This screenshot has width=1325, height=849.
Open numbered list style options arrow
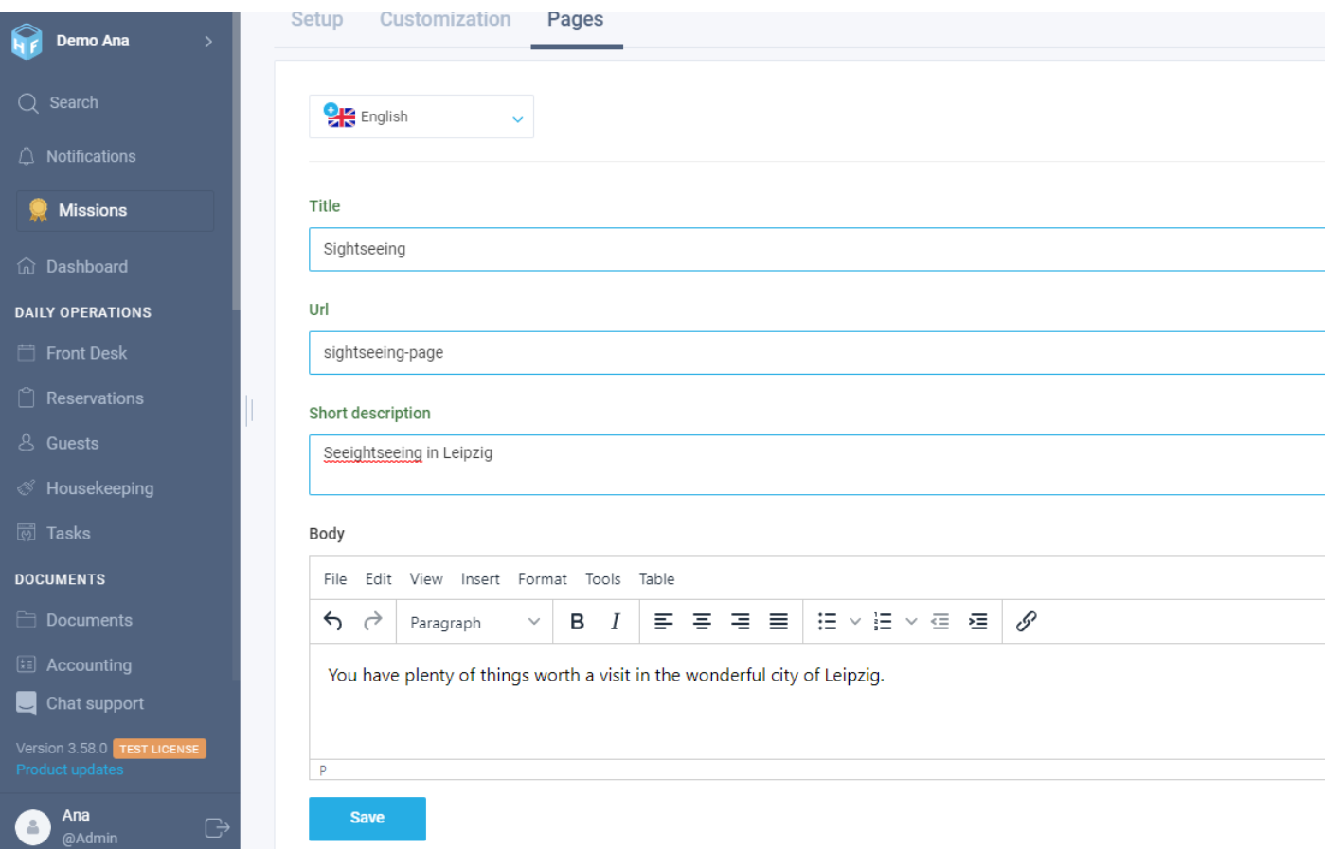(911, 622)
